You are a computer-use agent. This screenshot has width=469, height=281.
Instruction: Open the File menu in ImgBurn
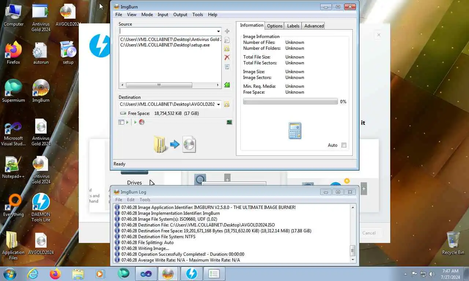pyautogui.click(x=119, y=15)
